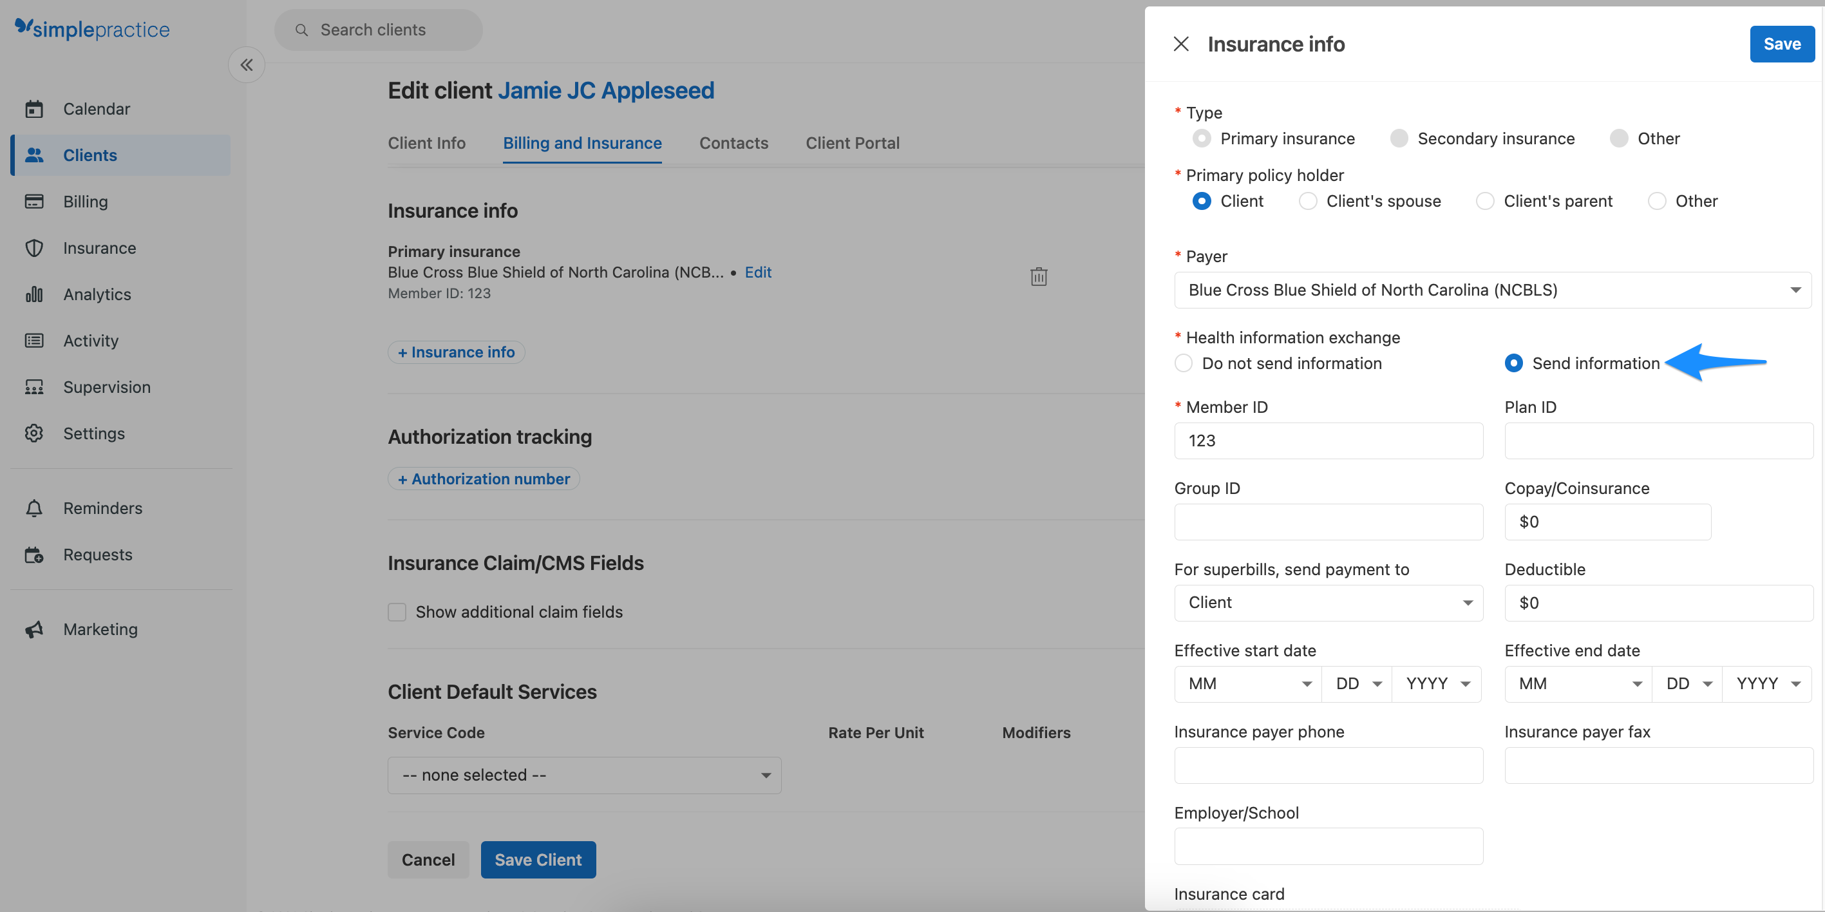The image size is (1825, 912).
Task: Click the Employer/School input field
Action: tap(1329, 846)
